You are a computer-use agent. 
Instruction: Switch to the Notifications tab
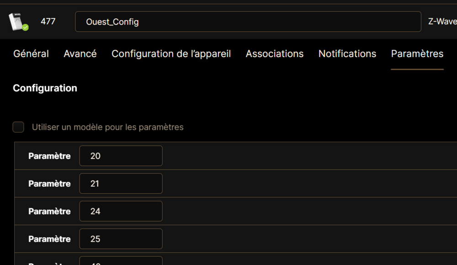click(347, 53)
